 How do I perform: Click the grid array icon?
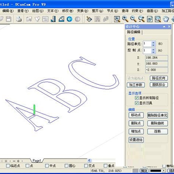[97, 19]
